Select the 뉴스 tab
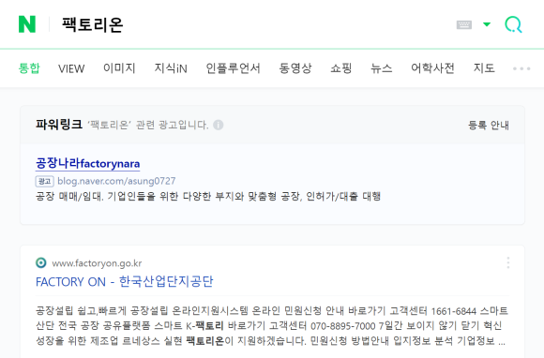Image resolution: width=544 pixels, height=358 pixels. click(382, 67)
